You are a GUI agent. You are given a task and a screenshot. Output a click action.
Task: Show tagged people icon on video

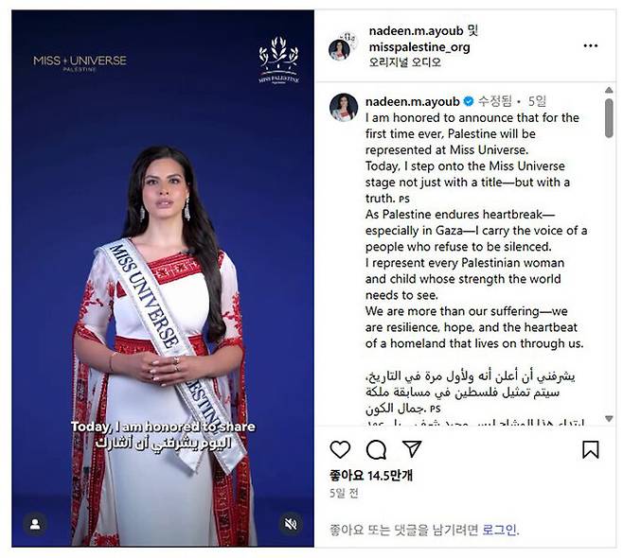click(x=35, y=524)
